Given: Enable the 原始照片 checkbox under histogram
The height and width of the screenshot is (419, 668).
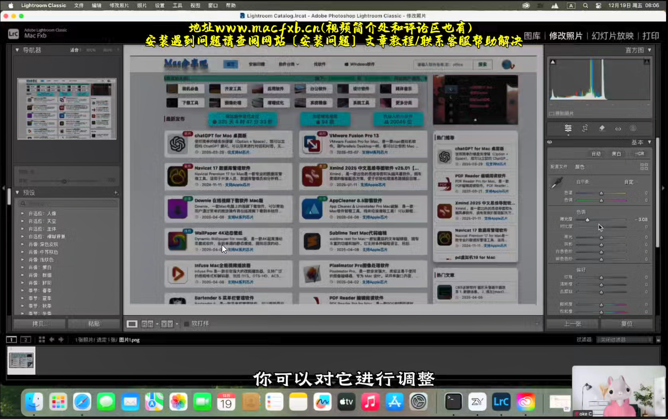Looking at the screenshot, I should pos(551,114).
